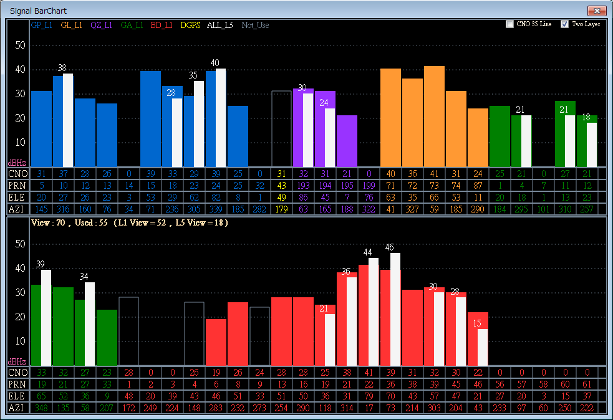Viewport: 613px width, 420px height.
Task: Click the GL_L1 legend label
Action: [72, 25]
